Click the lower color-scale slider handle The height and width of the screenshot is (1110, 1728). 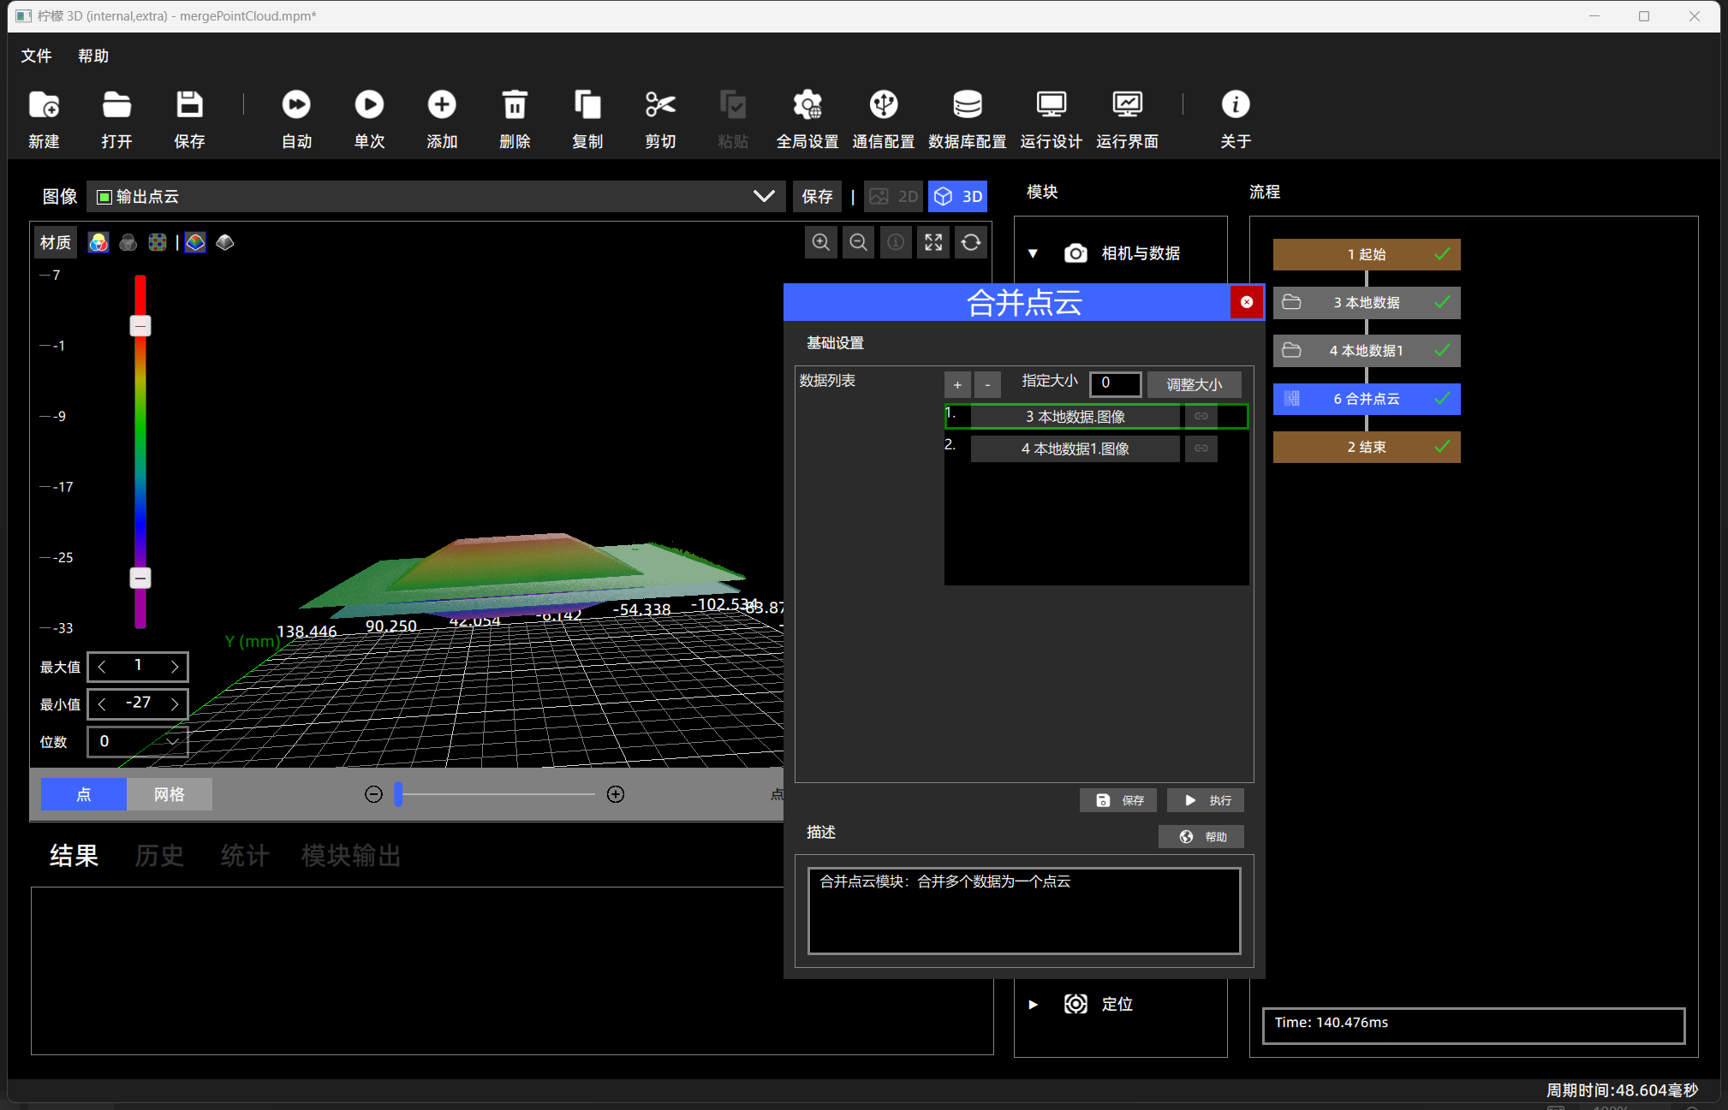click(140, 579)
